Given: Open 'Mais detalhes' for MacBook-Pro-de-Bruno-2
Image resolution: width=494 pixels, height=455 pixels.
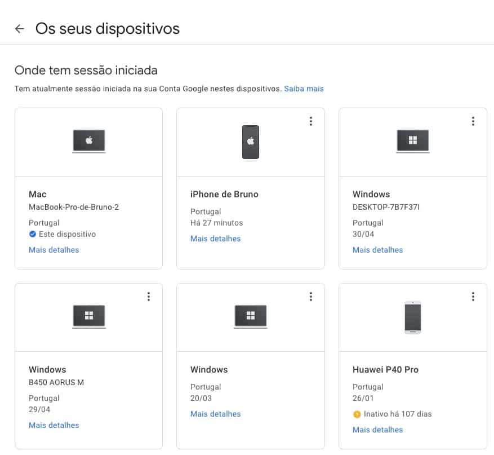Looking at the screenshot, I should (54, 250).
